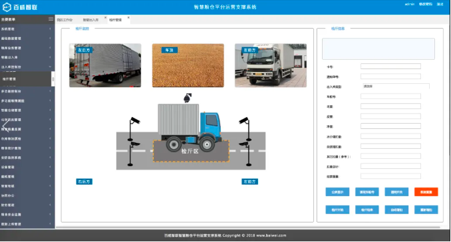
Task: Click the 检斤开始 button
Action: [337, 210]
